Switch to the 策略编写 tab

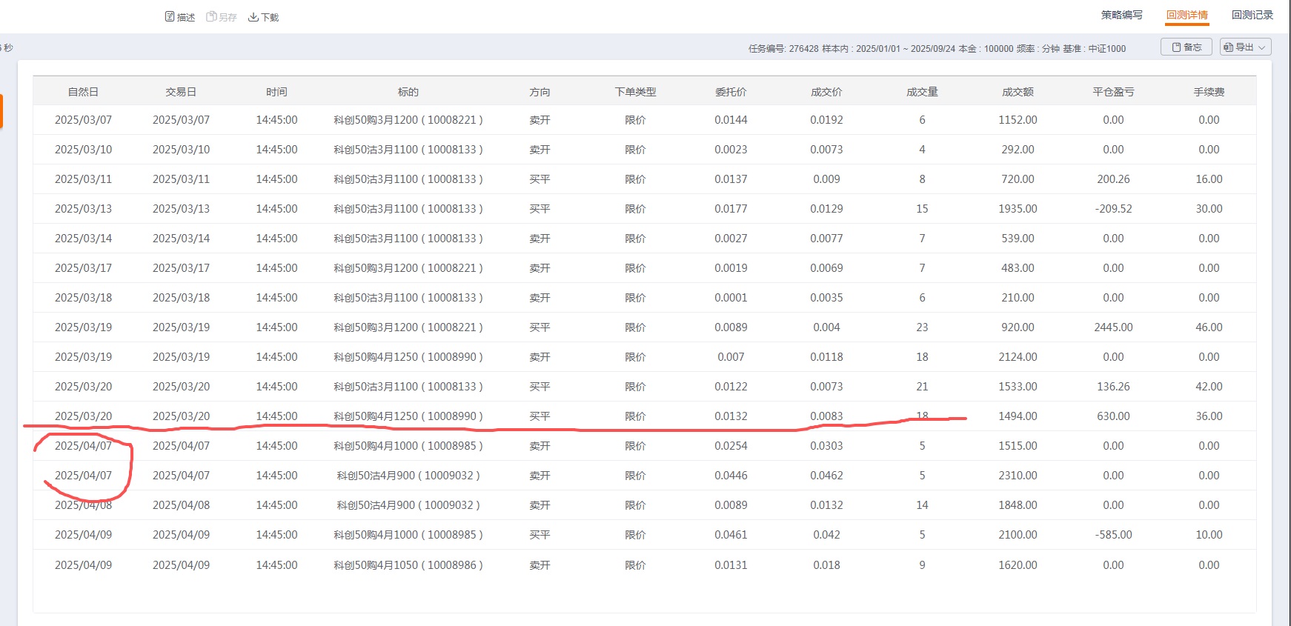pyautogui.click(x=1121, y=15)
